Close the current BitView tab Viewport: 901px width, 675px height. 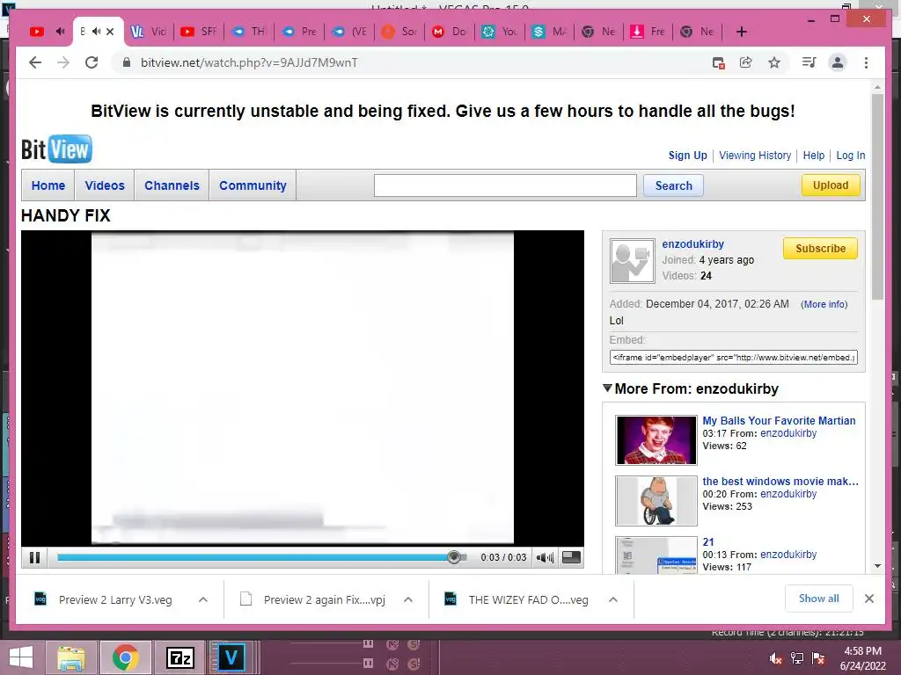tap(110, 32)
